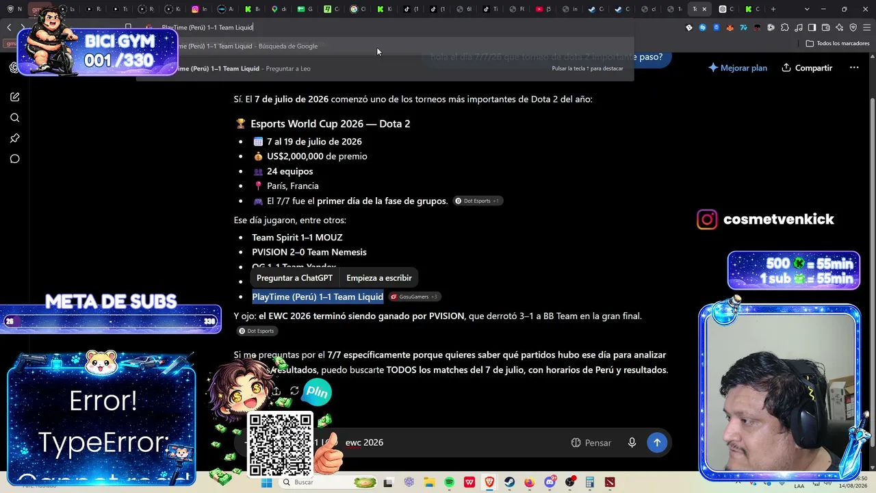Open Firefox from the taskbar
The height and width of the screenshot is (493, 876).
tap(530, 483)
